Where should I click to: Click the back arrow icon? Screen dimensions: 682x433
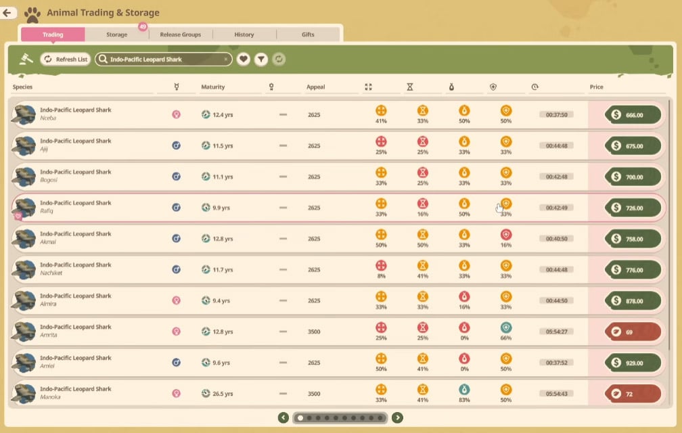[x=7, y=13]
